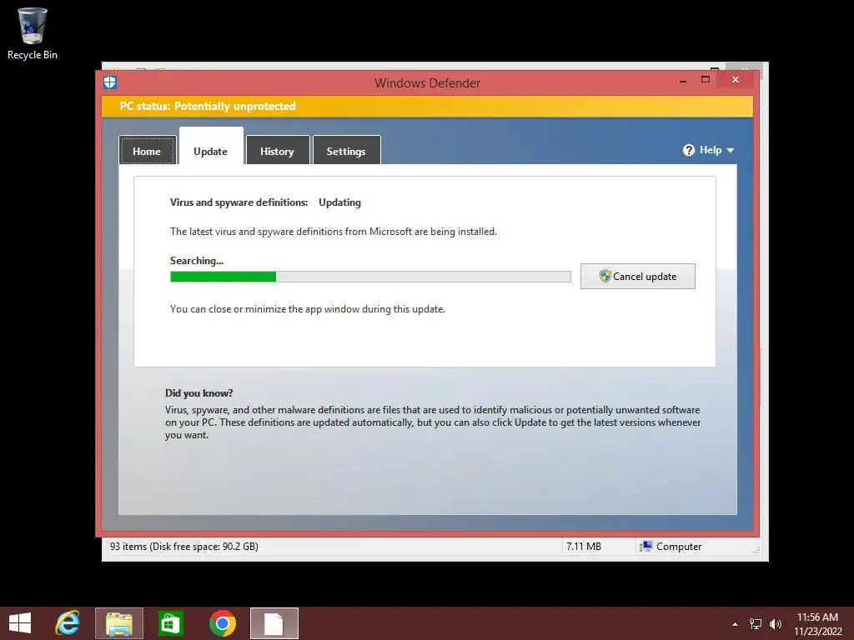
Task: Click the definitions update progress bar
Action: [x=370, y=277]
